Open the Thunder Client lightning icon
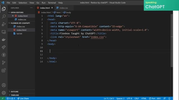The image size is (179, 100). [x=4, y=55]
